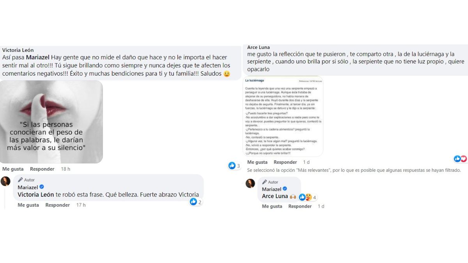Open Victoria León's profile name link

(18, 50)
